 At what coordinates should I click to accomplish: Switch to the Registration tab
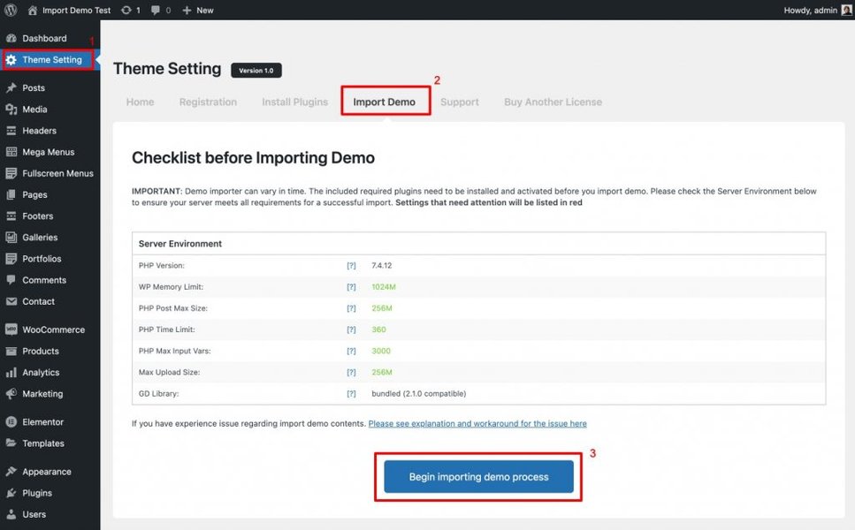[208, 102]
